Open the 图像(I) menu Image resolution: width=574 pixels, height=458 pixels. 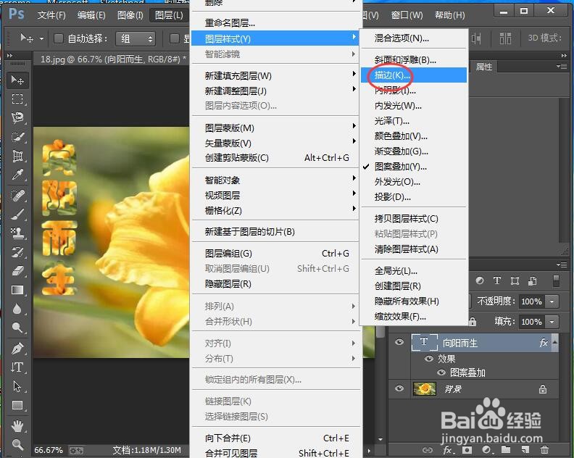(x=130, y=15)
